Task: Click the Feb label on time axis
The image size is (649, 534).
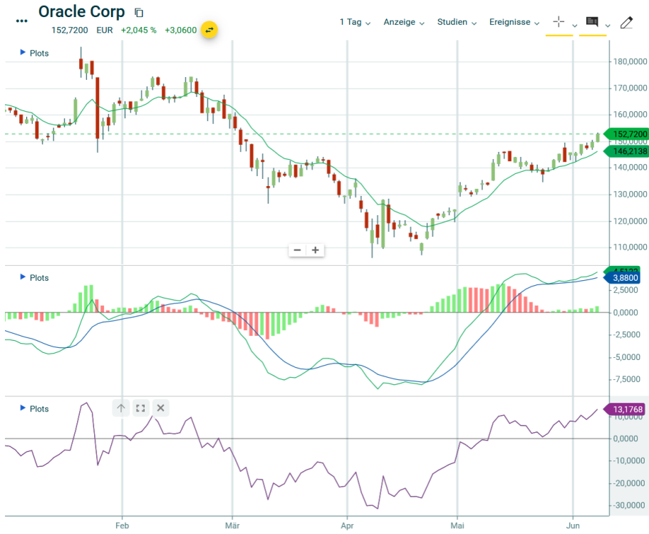Action: pyautogui.click(x=122, y=525)
